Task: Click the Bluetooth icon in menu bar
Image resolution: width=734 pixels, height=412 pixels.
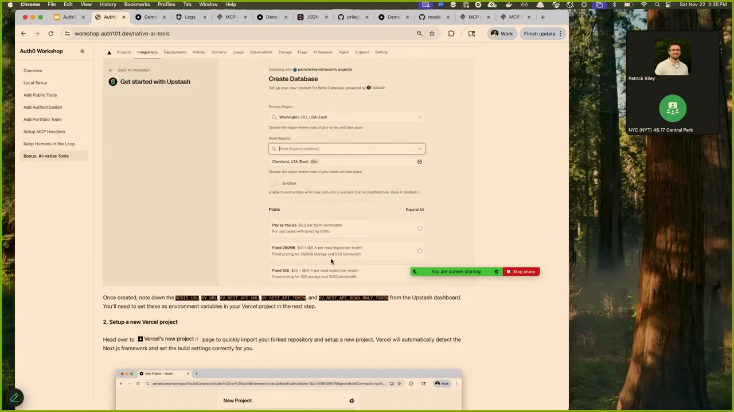Action: (x=614, y=5)
